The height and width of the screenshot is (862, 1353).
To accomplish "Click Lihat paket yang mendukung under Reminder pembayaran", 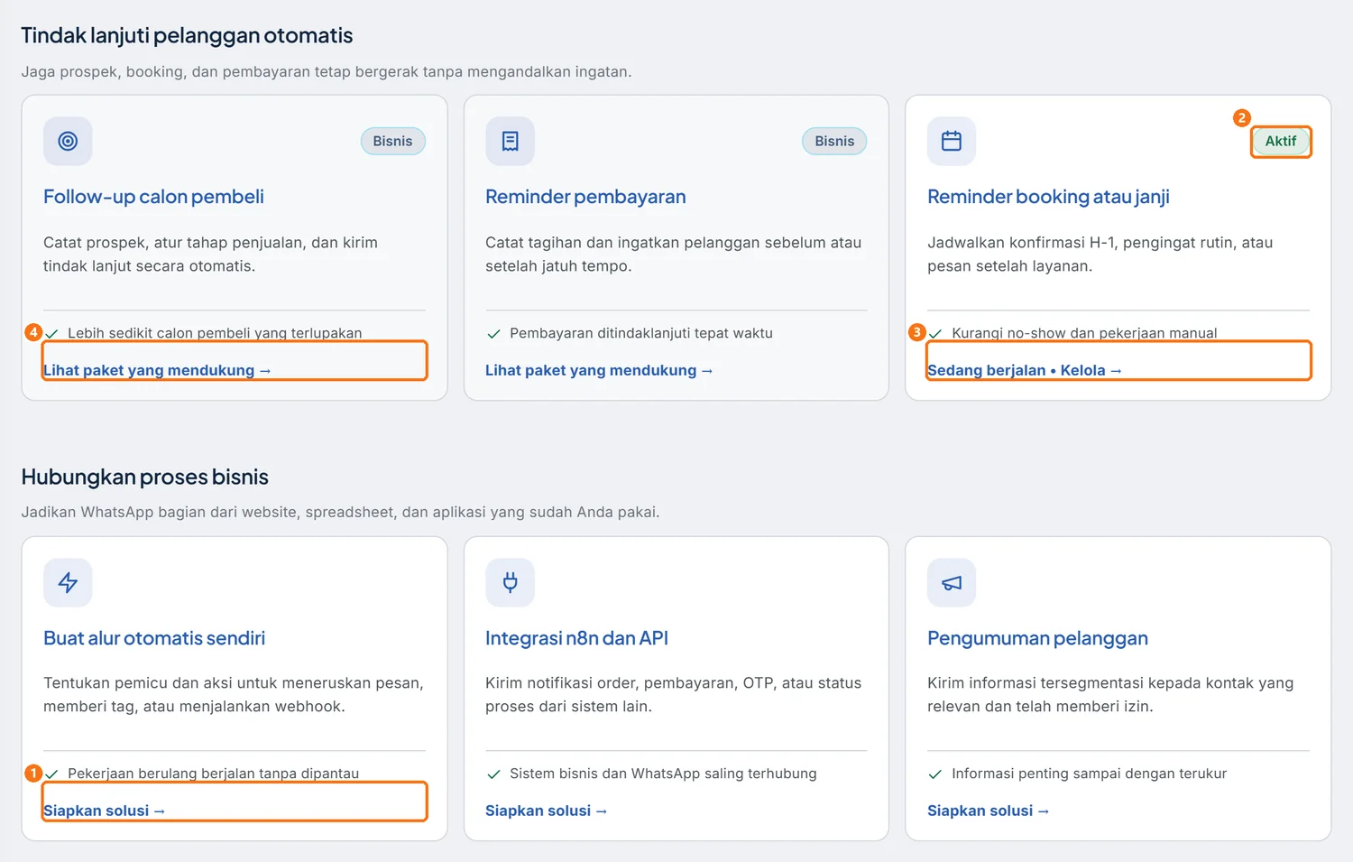I will coord(599,370).
